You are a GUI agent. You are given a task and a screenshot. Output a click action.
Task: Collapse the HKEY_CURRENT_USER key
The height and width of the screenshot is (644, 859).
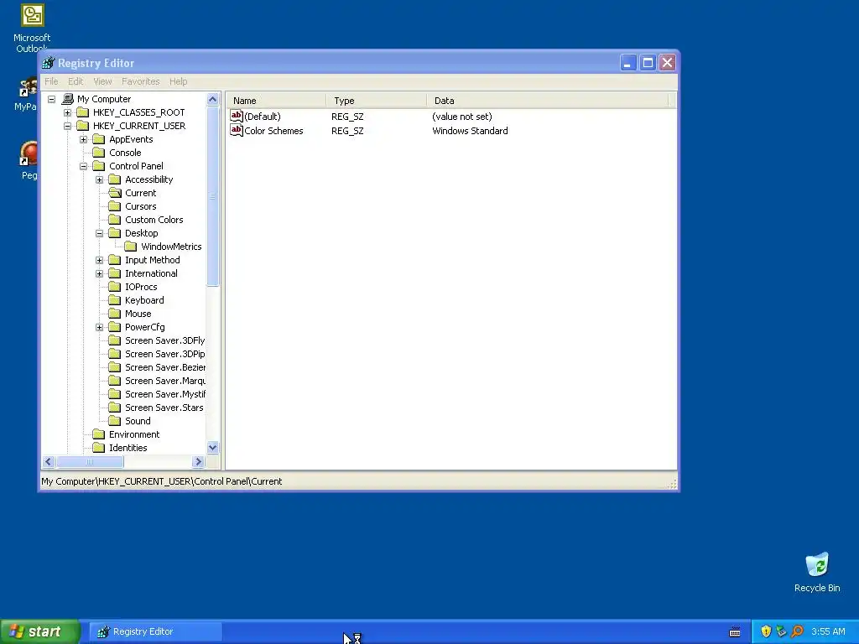point(67,126)
